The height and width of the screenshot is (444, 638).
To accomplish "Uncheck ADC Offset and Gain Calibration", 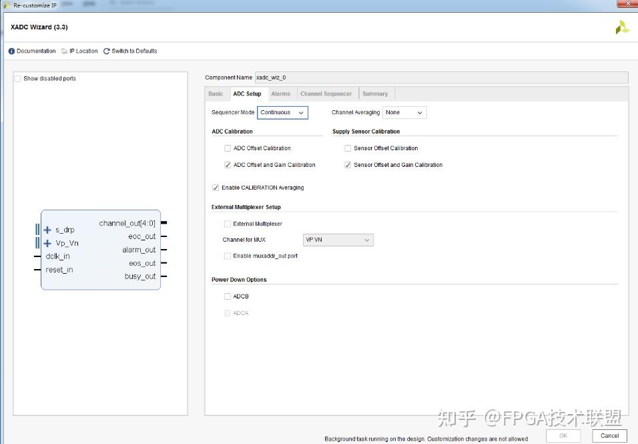I will pyautogui.click(x=228, y=164).
